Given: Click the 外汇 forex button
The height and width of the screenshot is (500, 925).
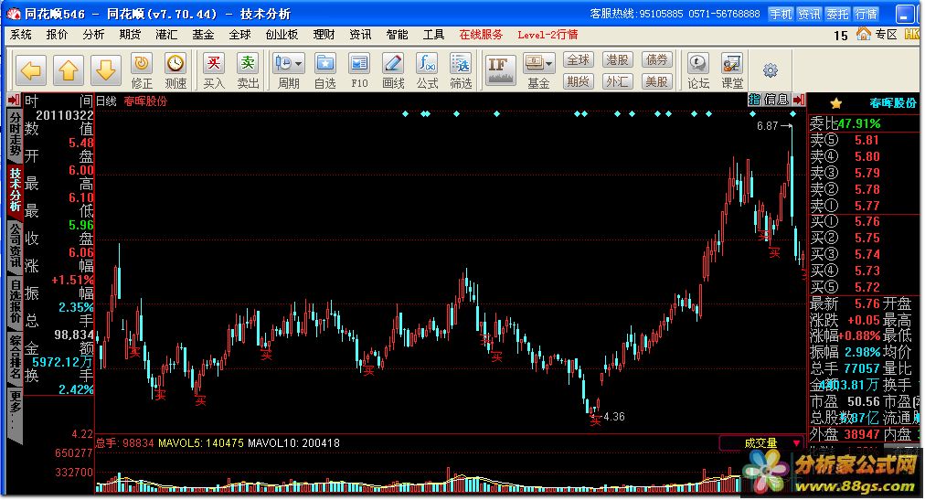Looking at the screenshot, I should (618, 81).
